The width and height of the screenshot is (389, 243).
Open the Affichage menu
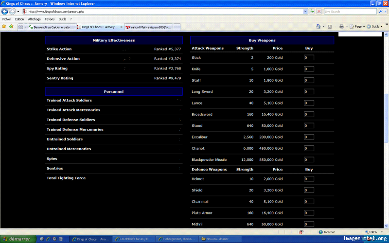[34, 19]
